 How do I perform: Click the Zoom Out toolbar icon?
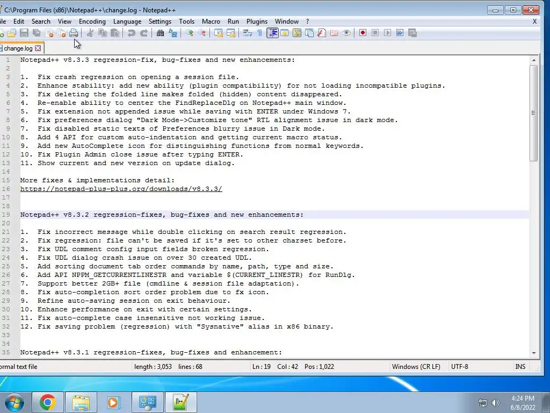202,33
